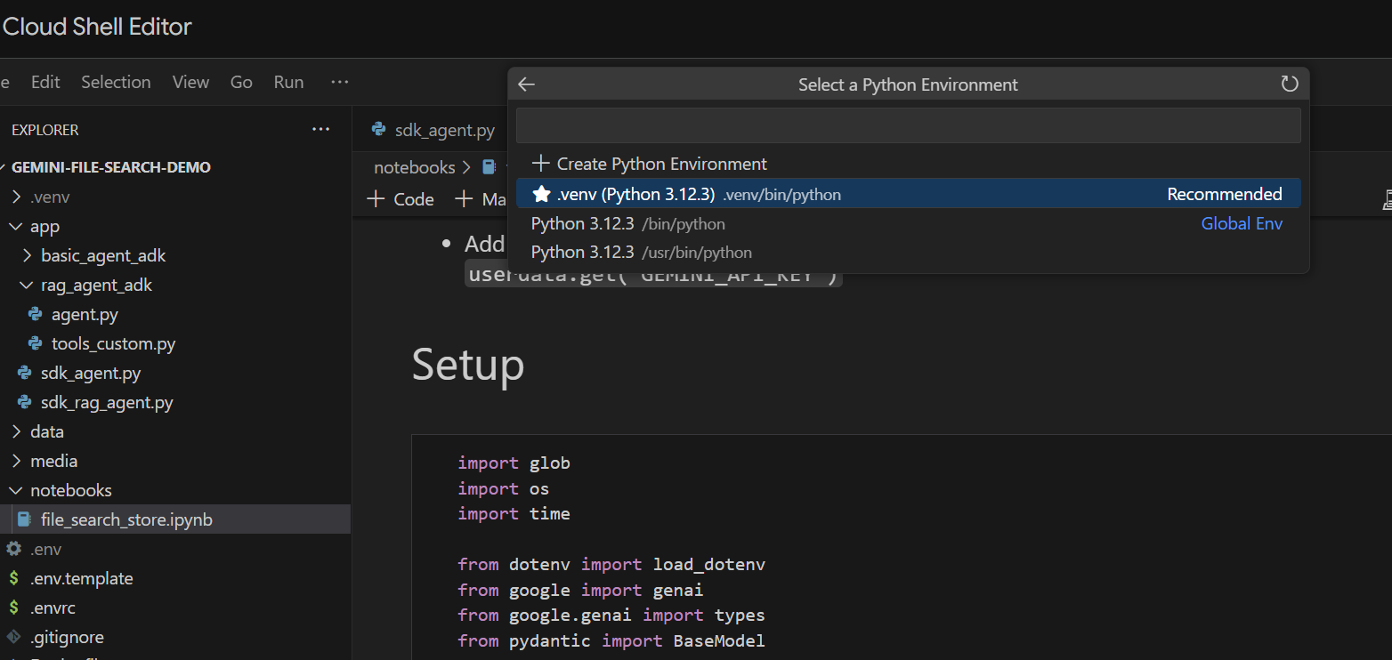Click the plus icon for Create Python Environment
1392x660 pixels.
point(540,164)
